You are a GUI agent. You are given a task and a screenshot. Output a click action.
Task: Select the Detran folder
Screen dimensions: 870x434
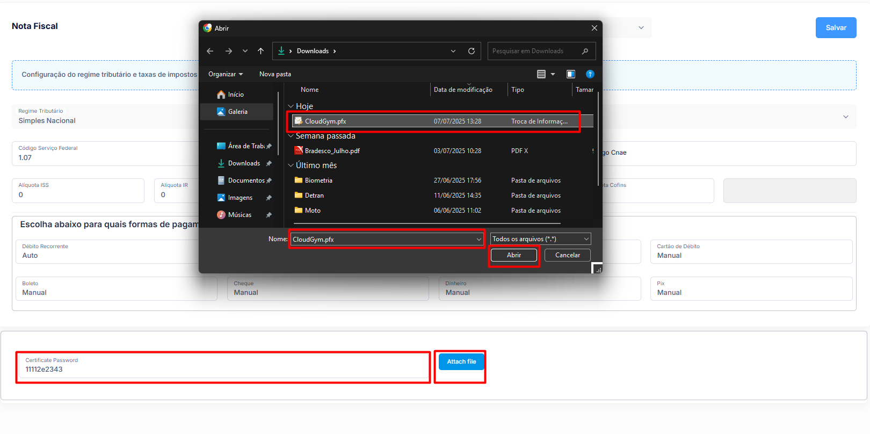[443, 196]
